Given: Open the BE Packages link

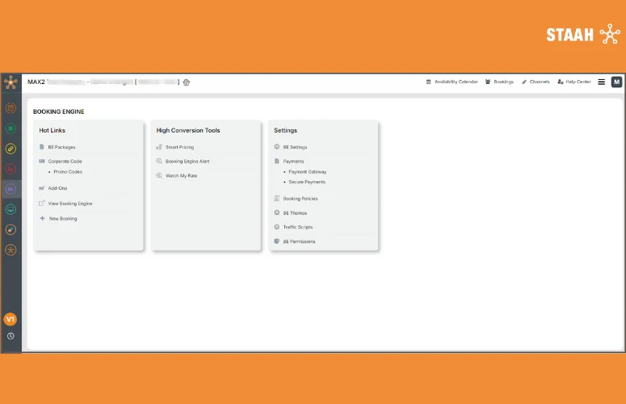Looking at the screenshot, I should (61, 147).
